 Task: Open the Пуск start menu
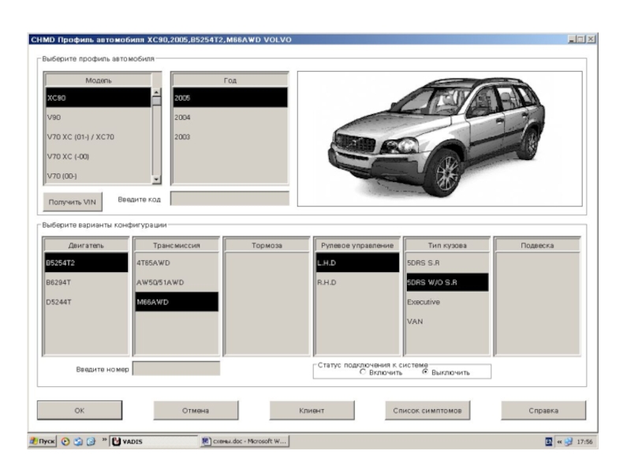tap(43, 441)
